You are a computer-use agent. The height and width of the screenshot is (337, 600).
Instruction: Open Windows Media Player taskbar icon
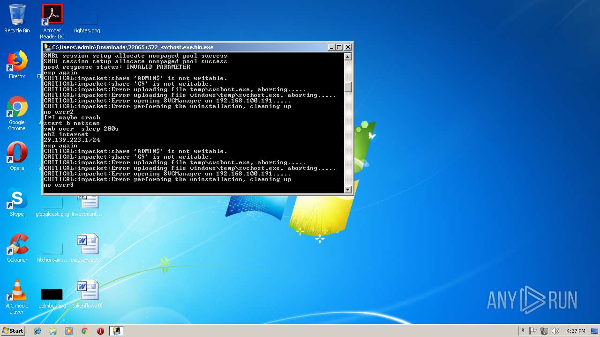tap(69, 331)
